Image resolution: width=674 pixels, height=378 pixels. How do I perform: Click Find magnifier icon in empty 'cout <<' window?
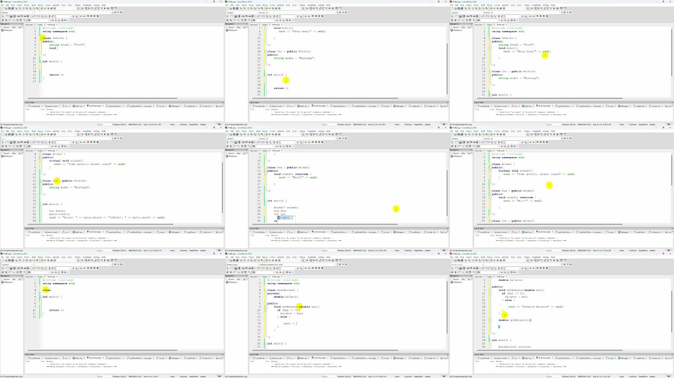[259, 260]
